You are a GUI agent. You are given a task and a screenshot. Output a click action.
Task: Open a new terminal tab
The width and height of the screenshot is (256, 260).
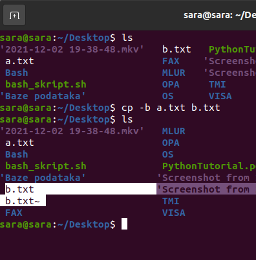coord(14,15)
